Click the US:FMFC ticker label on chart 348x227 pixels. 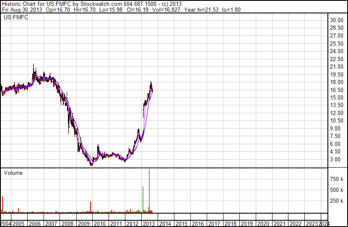tap(14, 18)
